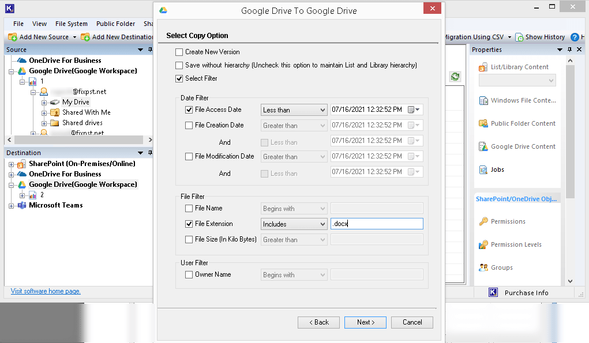The width and height of the screenshot is (589, 343).
Task: Click the File Extension text field
Action: click(x=377, y=224)
